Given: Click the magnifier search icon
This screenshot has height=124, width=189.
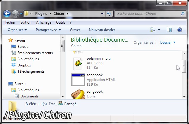Looking at the screenshot, I should pyautogui.click(x=182, y=14).
